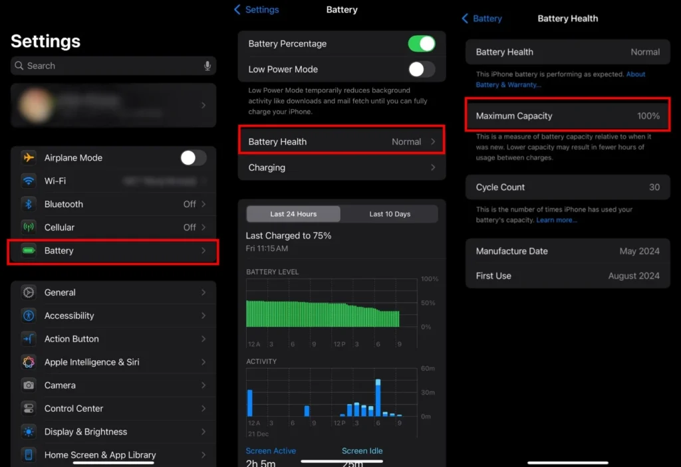Tap the Battery Level green chart

[323, 314]
